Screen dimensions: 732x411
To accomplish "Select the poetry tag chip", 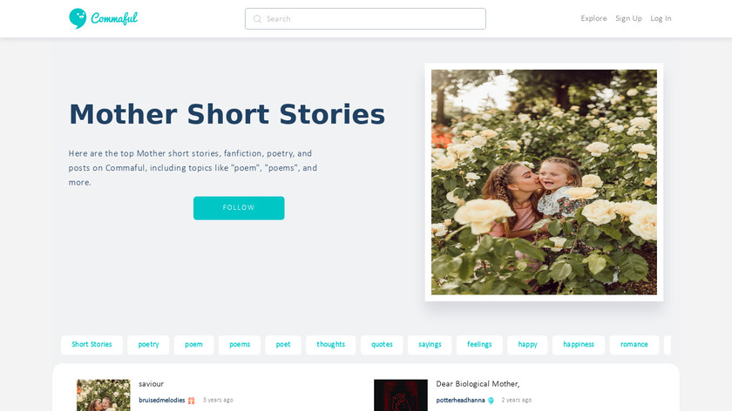I will (x=148, y=345).
